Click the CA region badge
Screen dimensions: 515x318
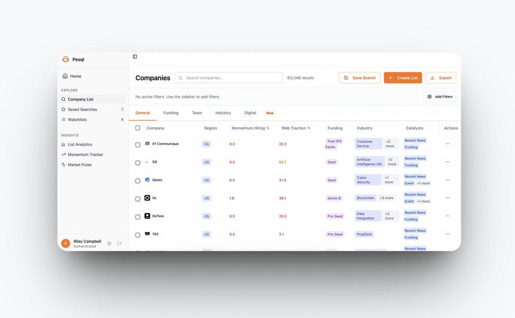[206, 144]
